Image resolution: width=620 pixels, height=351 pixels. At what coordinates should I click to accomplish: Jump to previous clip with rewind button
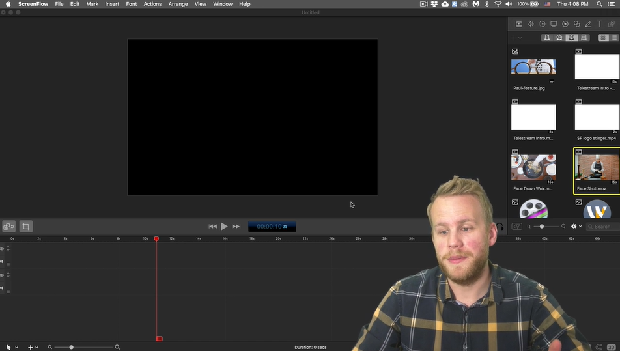click(212, 227)
